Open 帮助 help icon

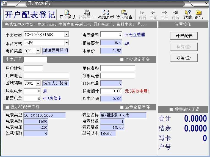188,15
